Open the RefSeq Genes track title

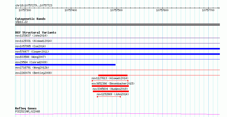[26, 108]
